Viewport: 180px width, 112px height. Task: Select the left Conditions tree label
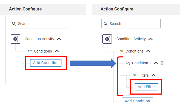[x=43, y=51]
